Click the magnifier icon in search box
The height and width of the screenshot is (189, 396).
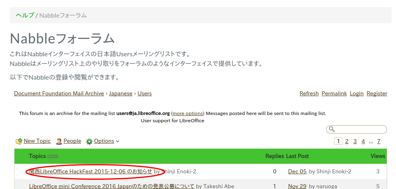[332, 129]
